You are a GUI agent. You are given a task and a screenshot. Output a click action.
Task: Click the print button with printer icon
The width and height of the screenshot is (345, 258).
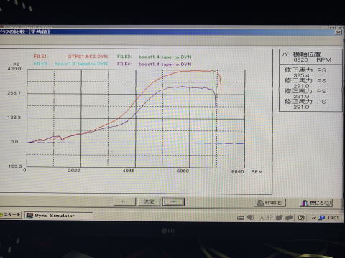click(270, 203)
